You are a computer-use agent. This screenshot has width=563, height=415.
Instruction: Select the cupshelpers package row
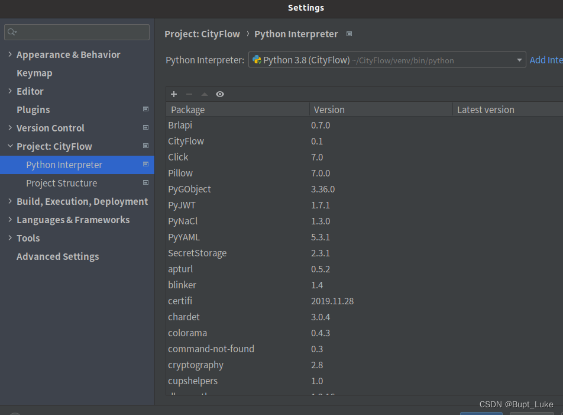click(x=364, y=381)
